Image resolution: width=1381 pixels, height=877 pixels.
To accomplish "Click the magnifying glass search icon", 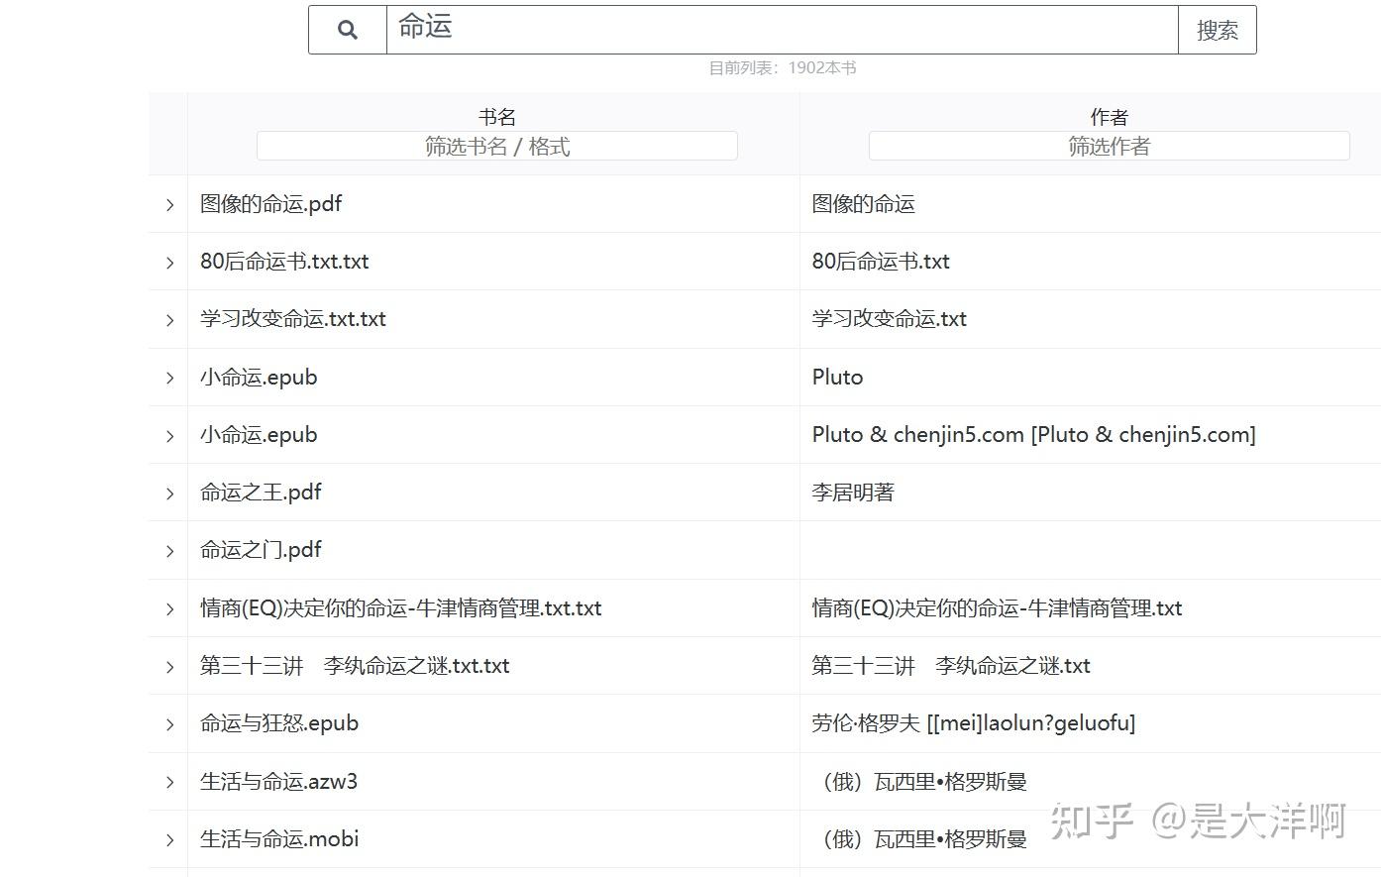I will [347, 29].
